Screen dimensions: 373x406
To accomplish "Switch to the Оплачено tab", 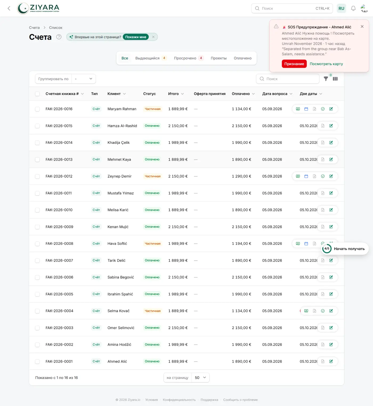I will point(242,58).
